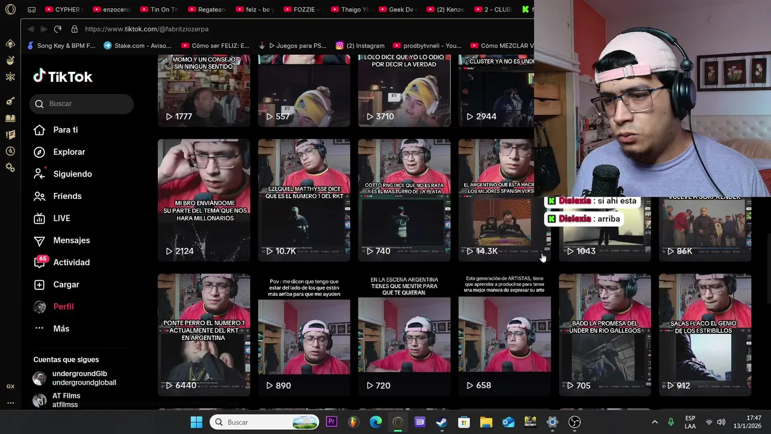Click the padlock site info icon
This screenshot has height=434, width=771.
74,29
